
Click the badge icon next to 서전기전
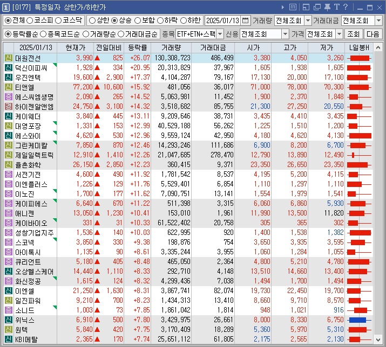tap(9, 175)
